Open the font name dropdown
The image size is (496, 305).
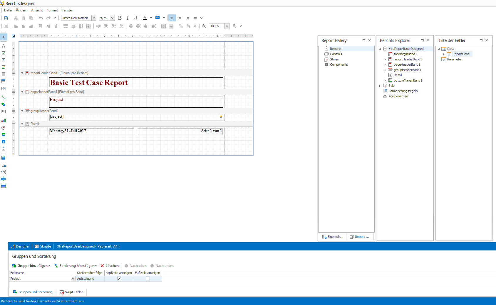click(94, 18)
